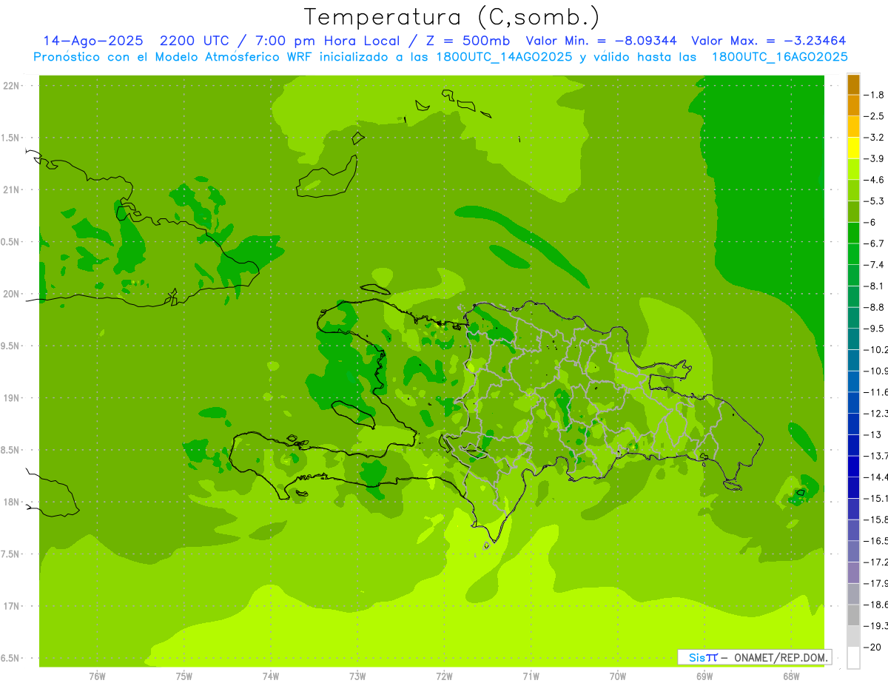This screenshot has width=888, height=686.
Task: Click the "-8.8" colorbar label
Action: 874,306
